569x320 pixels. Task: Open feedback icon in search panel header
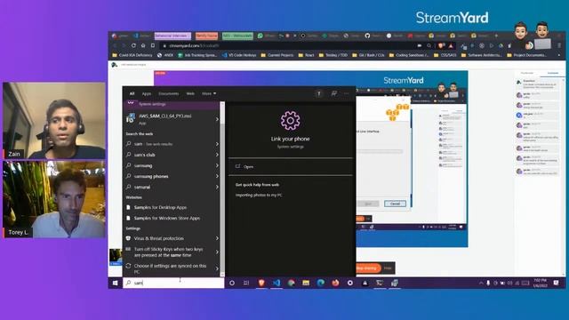pos(334,93)
